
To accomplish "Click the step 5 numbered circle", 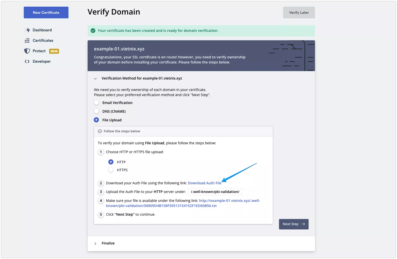I will (101, 214).
